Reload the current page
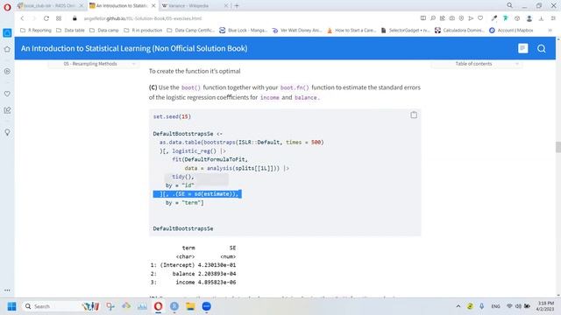 [x=46, y=18]
